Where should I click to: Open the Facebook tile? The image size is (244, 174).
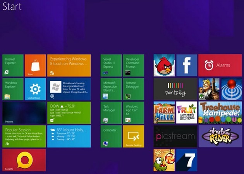pyautogui.click(x=187, y=65)
